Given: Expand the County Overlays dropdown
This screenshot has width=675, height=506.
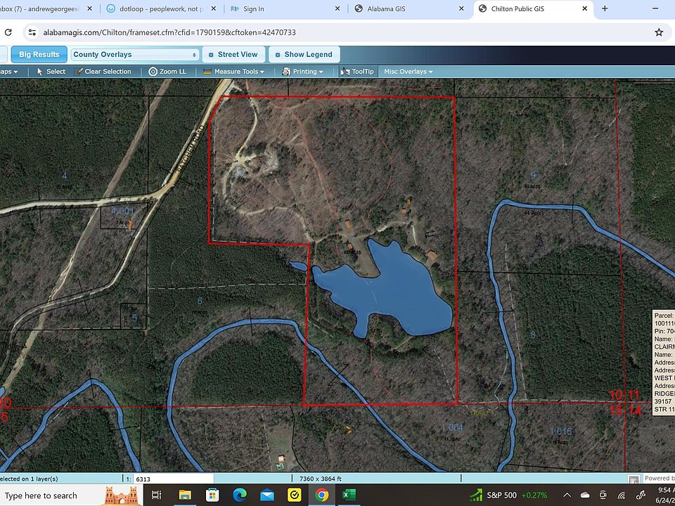Looking at the screenshot, I should point(135,55).
